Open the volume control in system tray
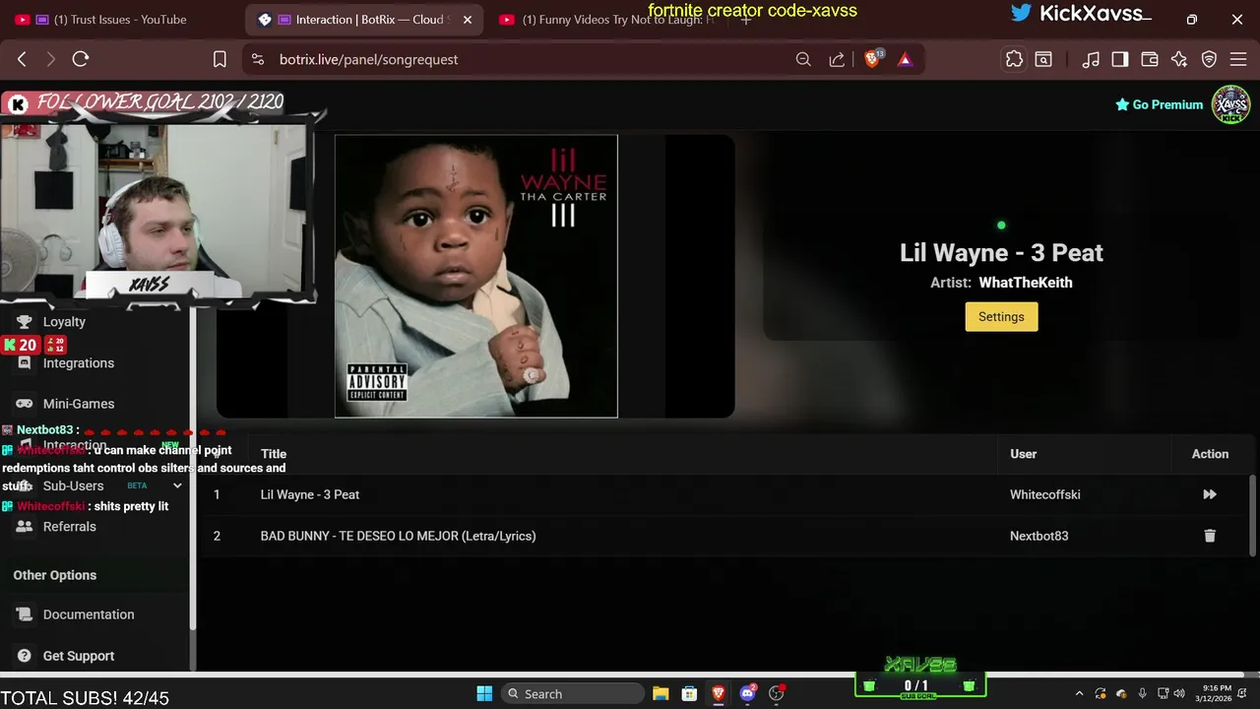This screenshot has height=709, width=1260. tap(1179, 693)
